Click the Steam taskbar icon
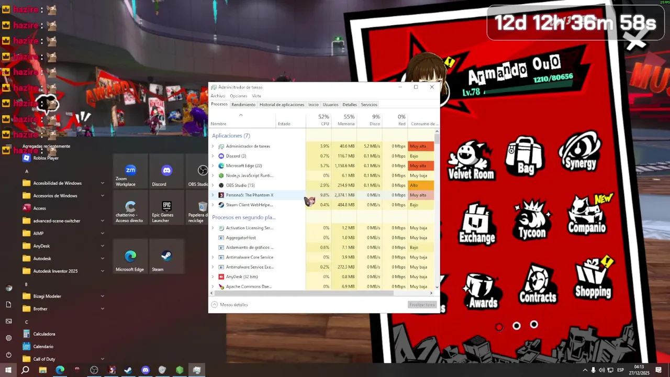The image size is (670, 377). 128,370
